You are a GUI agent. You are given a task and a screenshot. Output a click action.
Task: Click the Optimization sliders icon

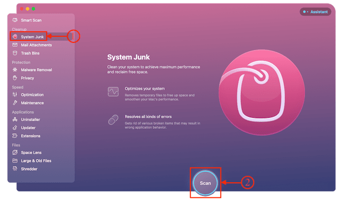15,94
